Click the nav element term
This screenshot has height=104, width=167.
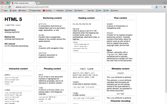point(40,46)
